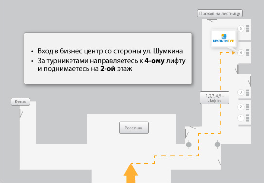Click the Мультитур logo callout
The height and width of the screenshot is (183, 264).
click(x=224, y=38)
